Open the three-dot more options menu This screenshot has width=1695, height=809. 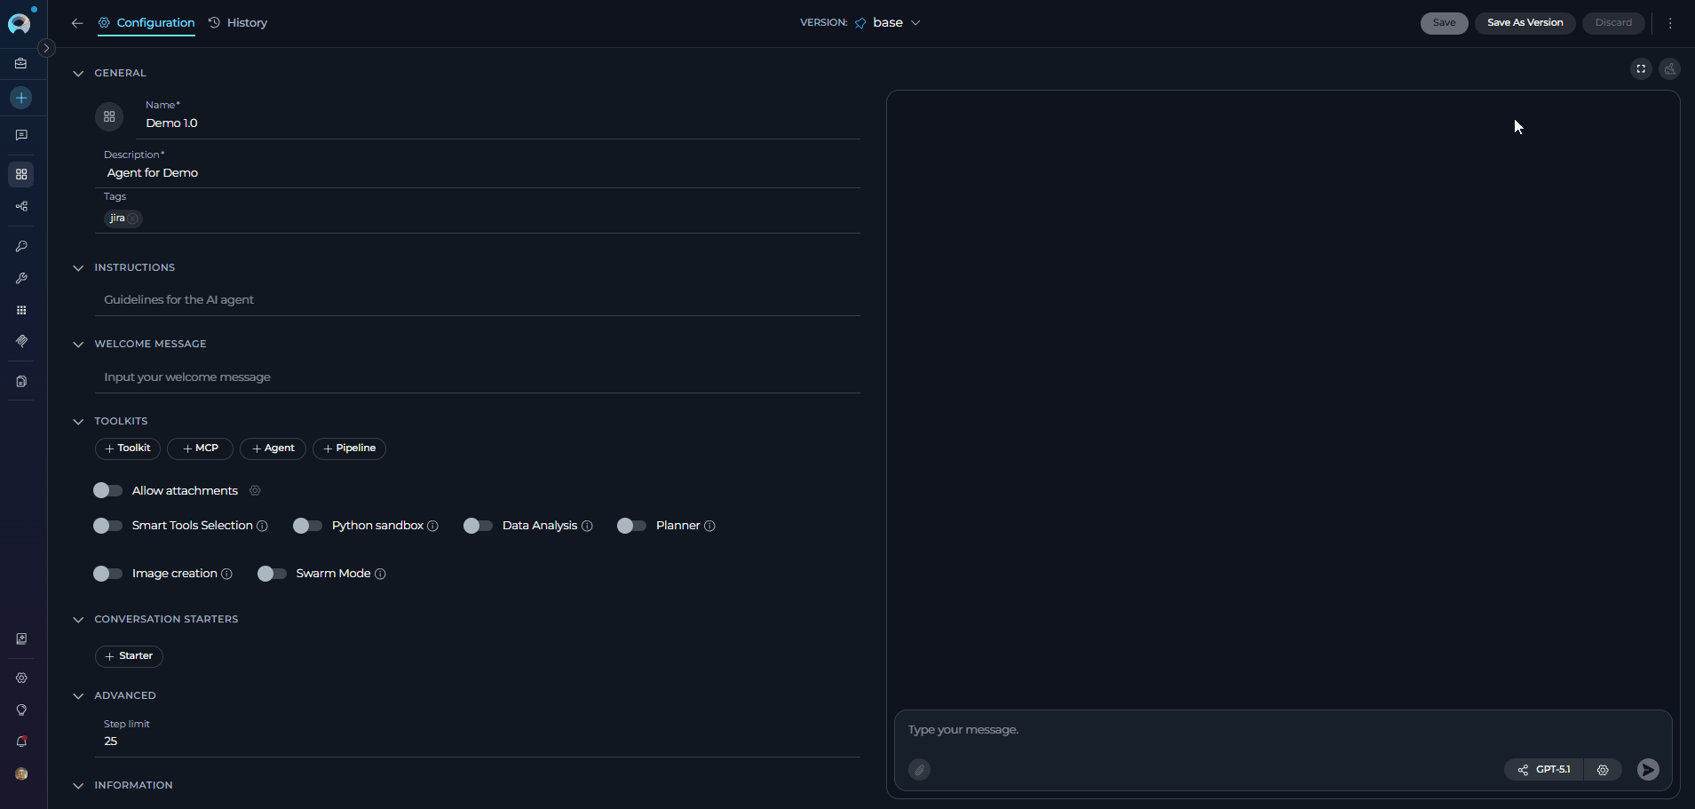pos(1670,23)
